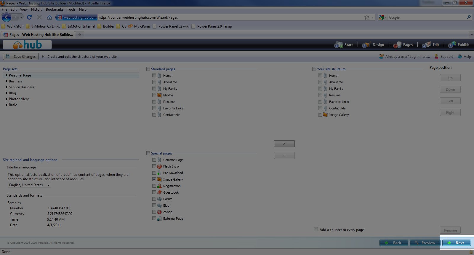The width and height of the screenshot is (474, 255).
Task: Click the browser home icon
Action: (49, 17)
